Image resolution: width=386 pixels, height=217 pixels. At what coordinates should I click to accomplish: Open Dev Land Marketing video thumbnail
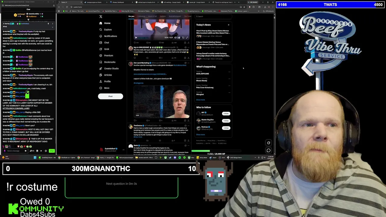click(x=161, y=102)
